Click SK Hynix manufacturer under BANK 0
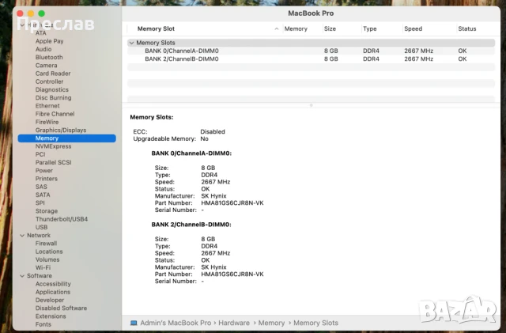This screenshot has height=333, width=506. (213, 195)
